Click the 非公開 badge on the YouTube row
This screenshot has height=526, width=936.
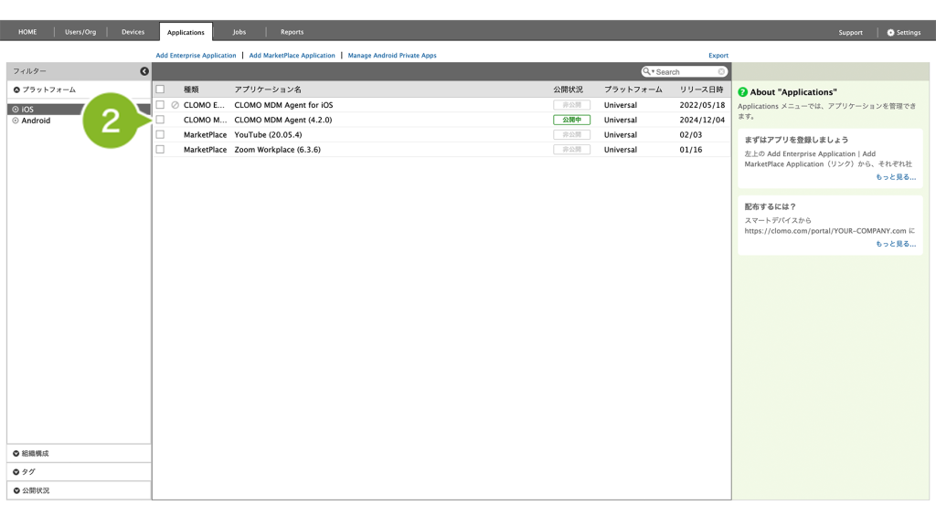[571, 134]
